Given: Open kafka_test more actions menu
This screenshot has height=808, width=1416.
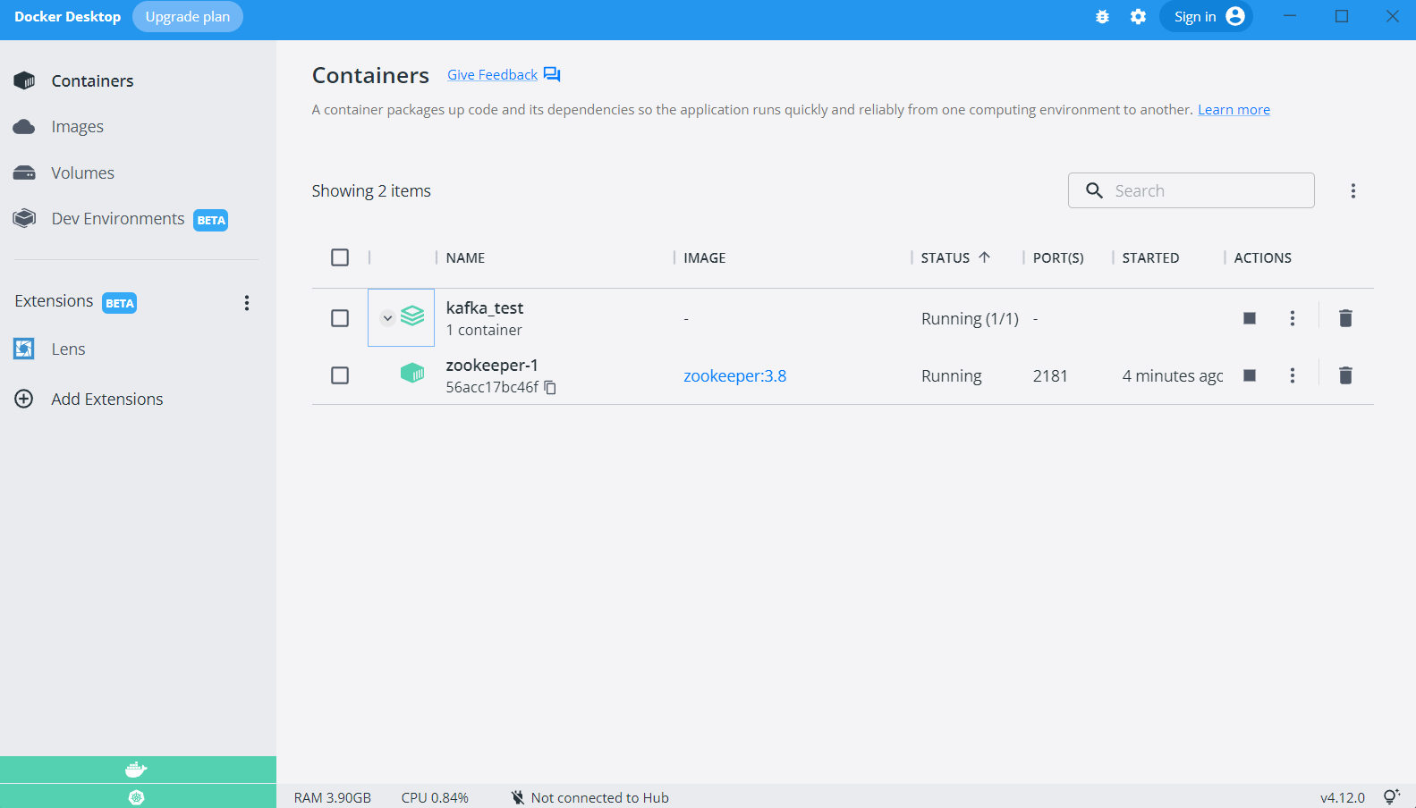Looking at the screenshot, I should (1293, 318).
